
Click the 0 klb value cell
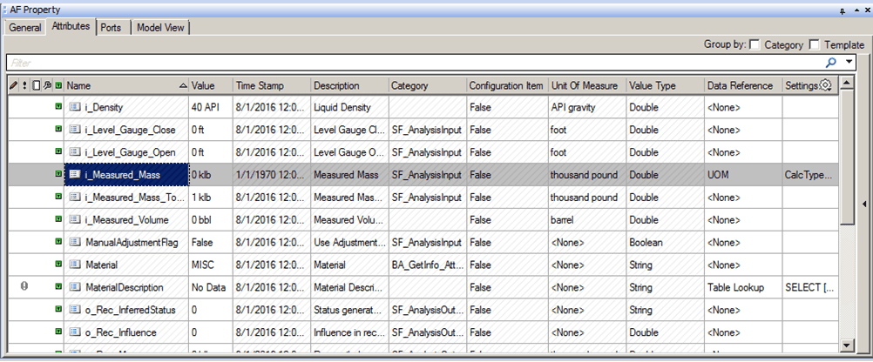click(211, 175)
